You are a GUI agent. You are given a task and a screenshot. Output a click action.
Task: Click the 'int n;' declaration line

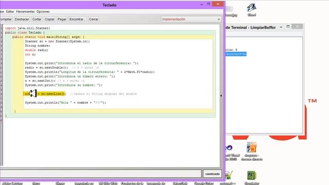click(x=30, y=54)
